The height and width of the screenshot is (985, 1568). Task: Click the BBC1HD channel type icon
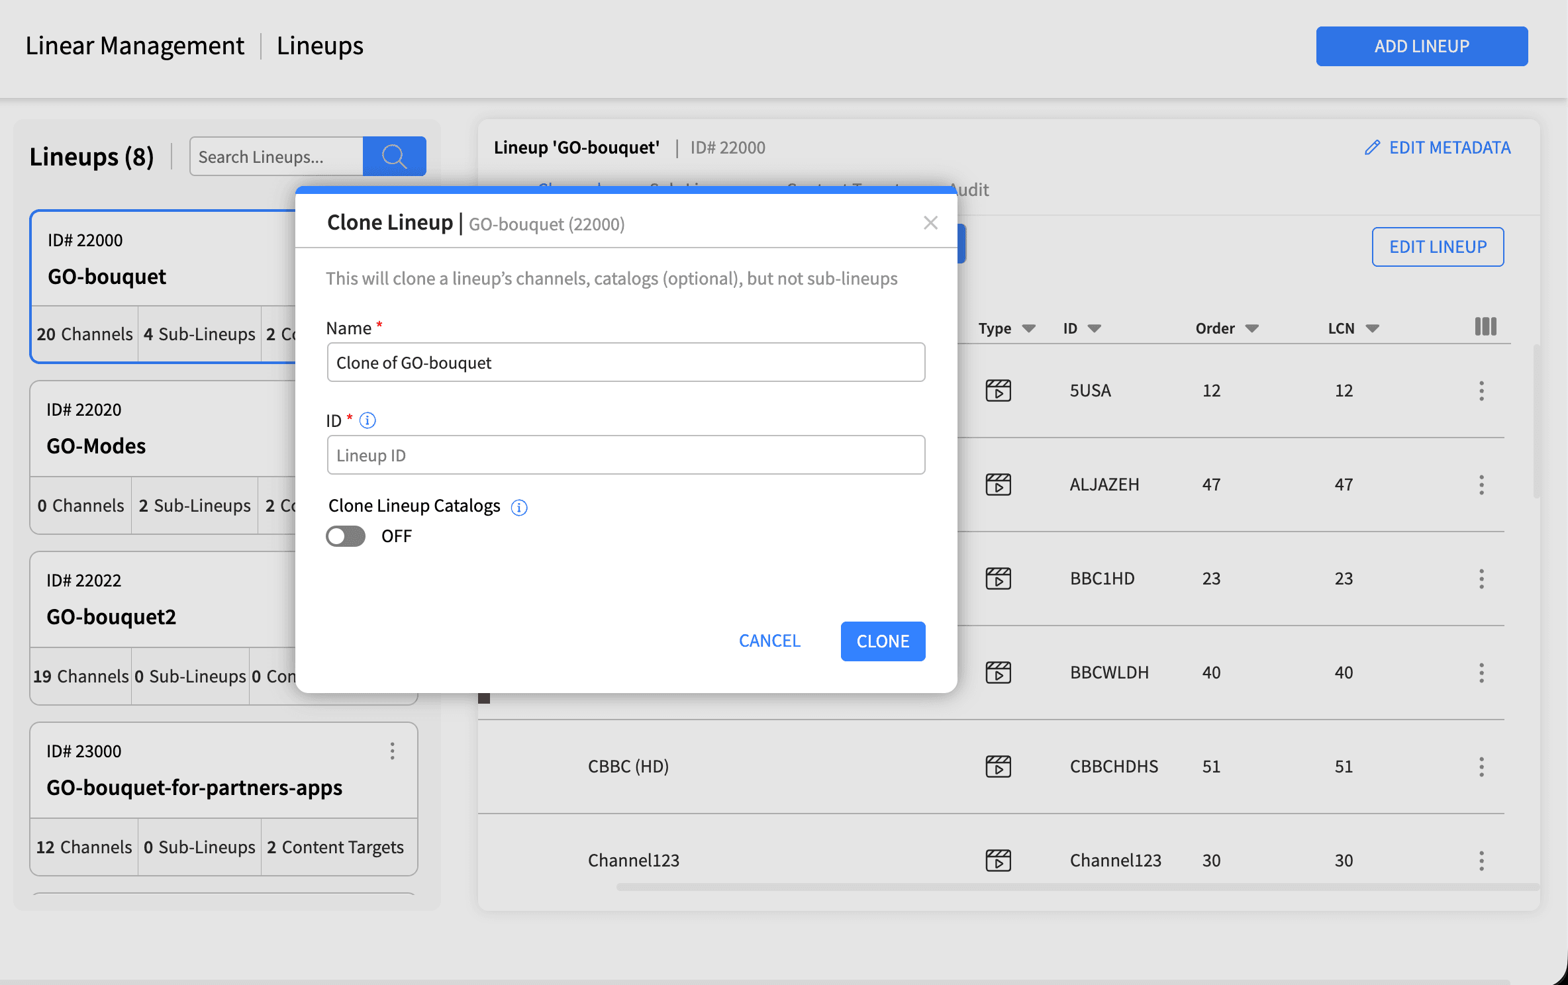point(998,579)
